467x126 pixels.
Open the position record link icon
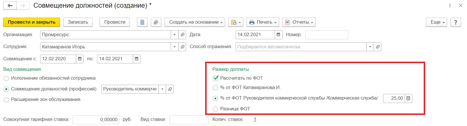coord(170,89)
